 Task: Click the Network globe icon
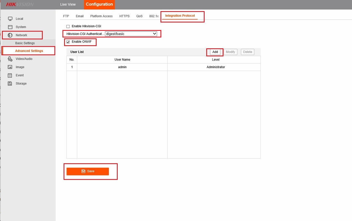click(x=10, y=35)
